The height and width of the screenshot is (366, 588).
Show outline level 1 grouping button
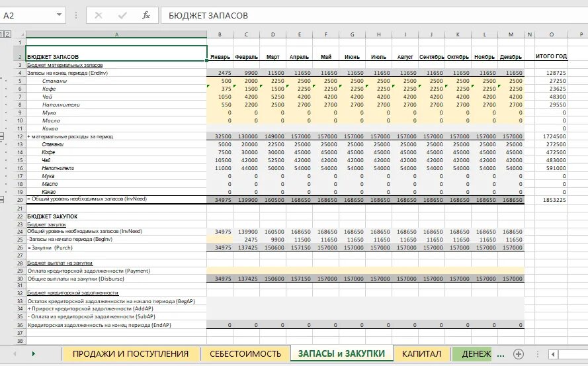[x=1, y=34]
